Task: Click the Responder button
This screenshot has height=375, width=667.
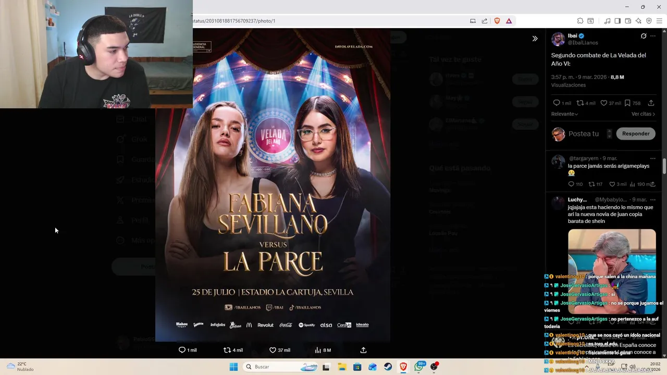Action: tap(636, 134)
